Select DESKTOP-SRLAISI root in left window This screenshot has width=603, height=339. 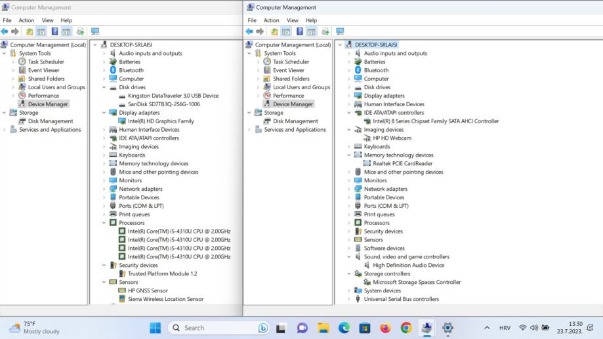point(131,45)
